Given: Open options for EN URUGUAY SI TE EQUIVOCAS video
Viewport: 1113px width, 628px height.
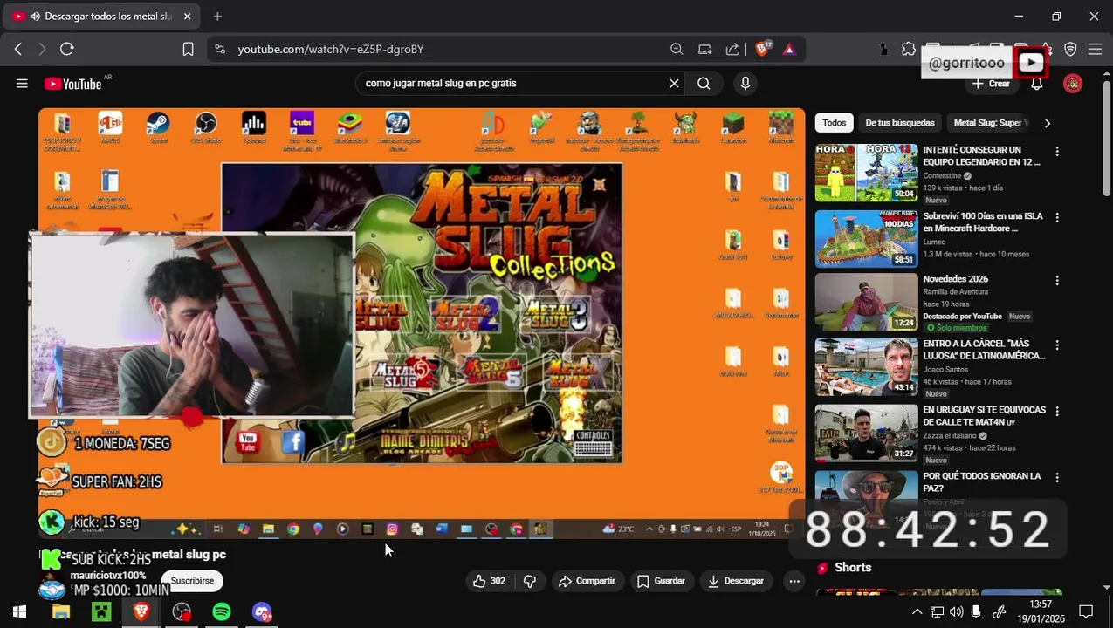Looking at the screenshot, I should point(1057,412).
